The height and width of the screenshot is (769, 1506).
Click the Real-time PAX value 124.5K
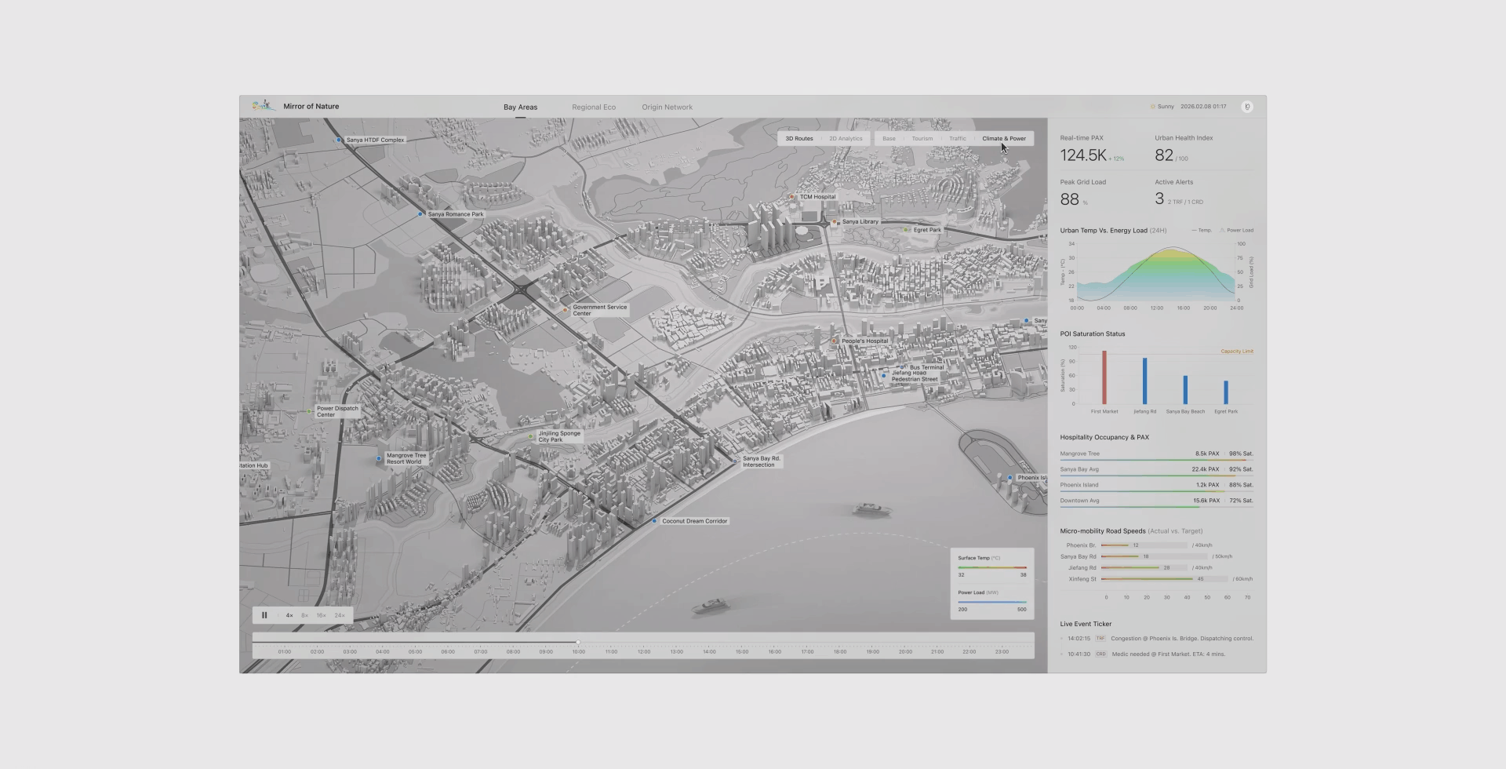click(1083, 155)
